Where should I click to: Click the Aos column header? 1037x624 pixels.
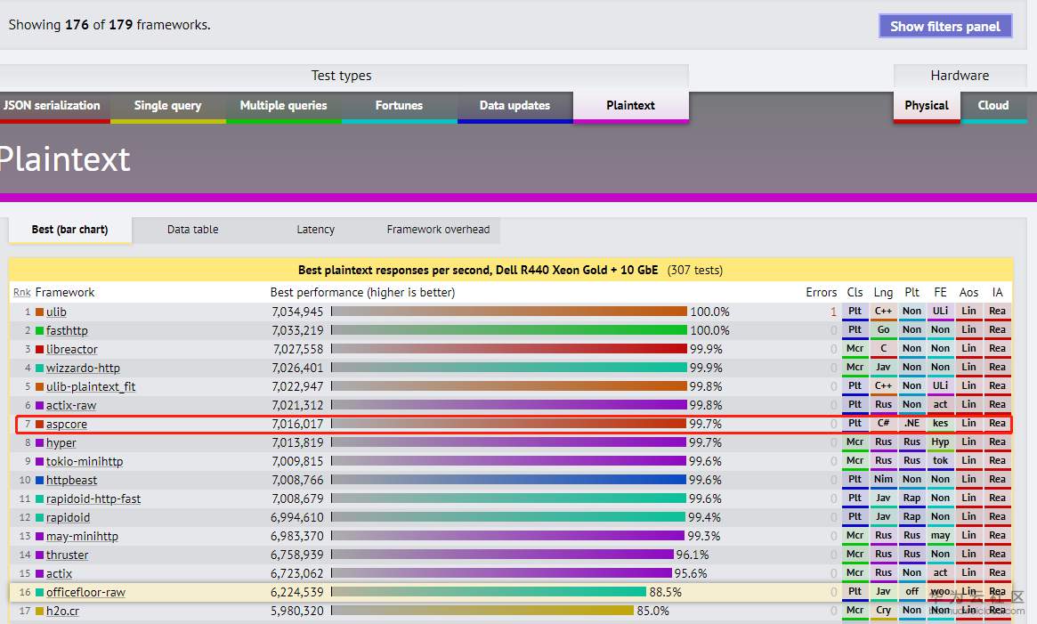tap(968, 293)
